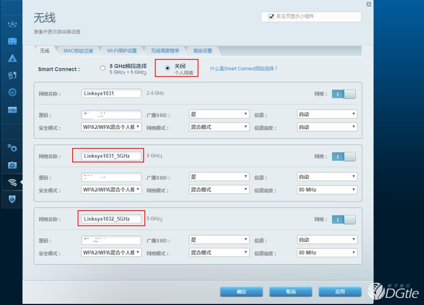
Task: Toggle the 在主页显示小组件 checkbox
Action: point(271,17)
